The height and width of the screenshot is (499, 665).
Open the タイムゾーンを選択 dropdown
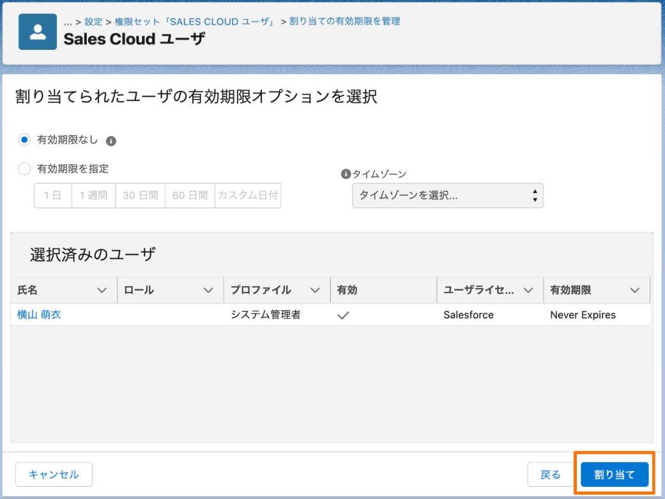(x=447, y=195)
